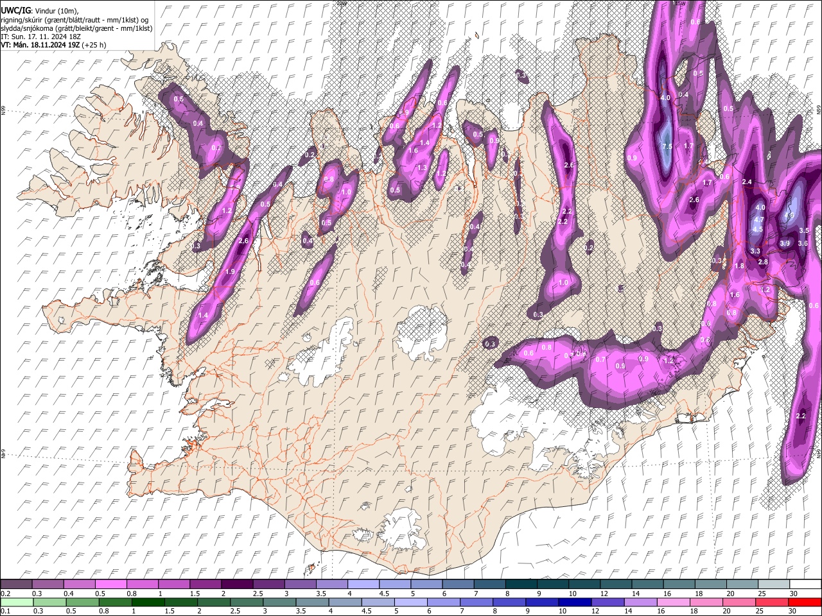822x616 pixels.
Task: Pick the bright red 30 rain legend swatch
Action: click(805, 603)
